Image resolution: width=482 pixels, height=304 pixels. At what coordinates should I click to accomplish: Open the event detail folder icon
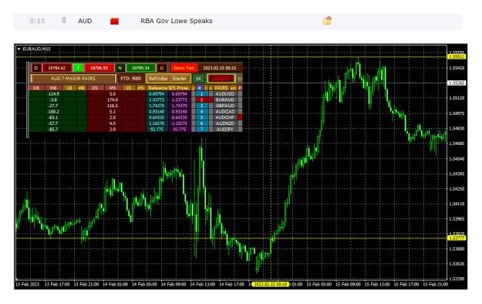pyautogui.click(x=327, y=20)
